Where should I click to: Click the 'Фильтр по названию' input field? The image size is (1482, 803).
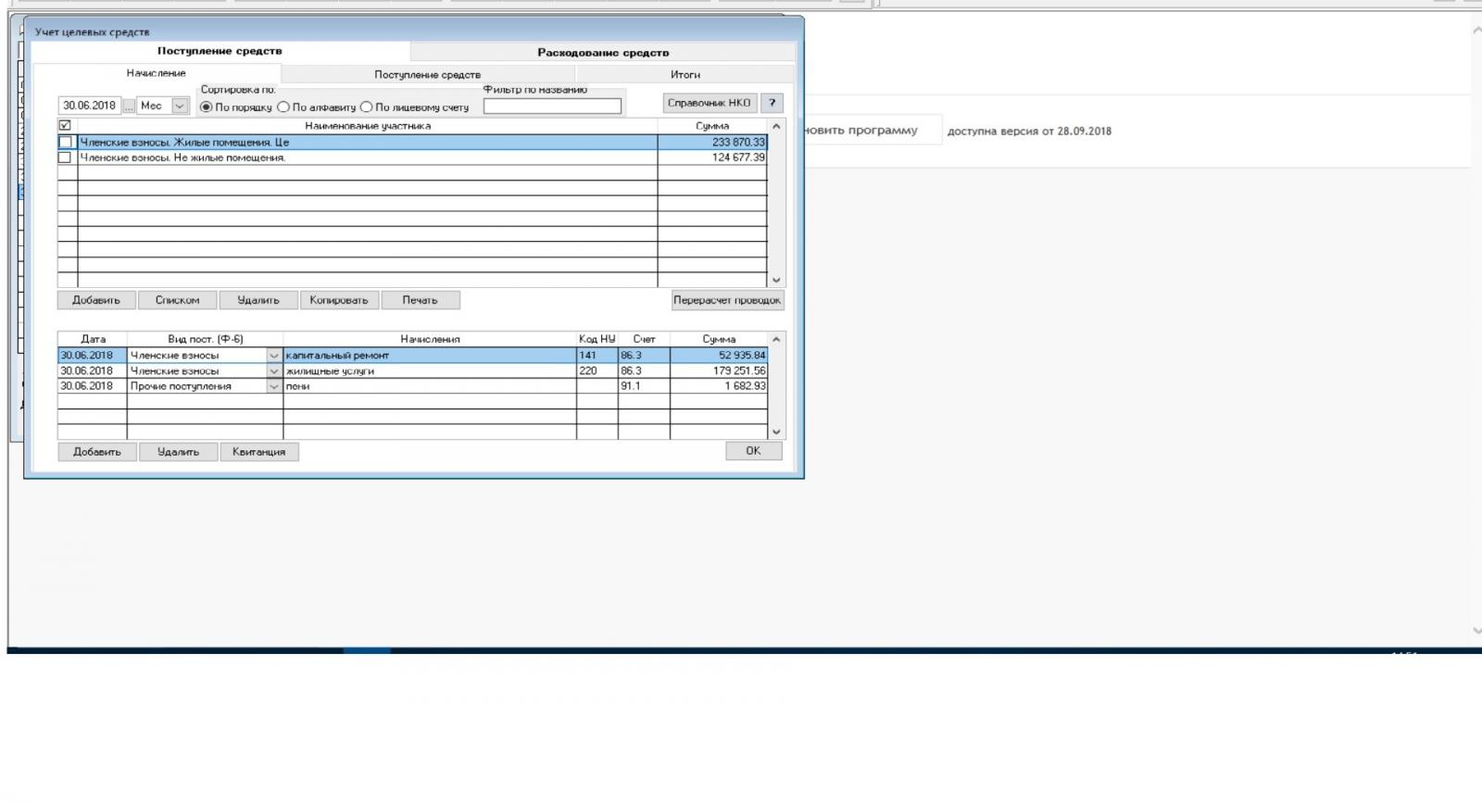coord(552,107)
